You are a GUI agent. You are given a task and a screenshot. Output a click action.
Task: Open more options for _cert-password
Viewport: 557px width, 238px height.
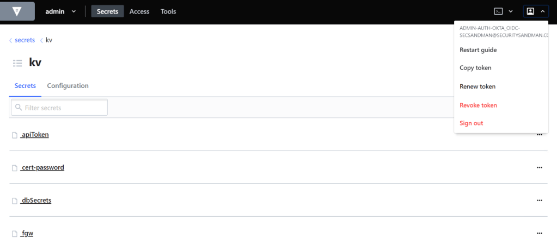[539, 167]
